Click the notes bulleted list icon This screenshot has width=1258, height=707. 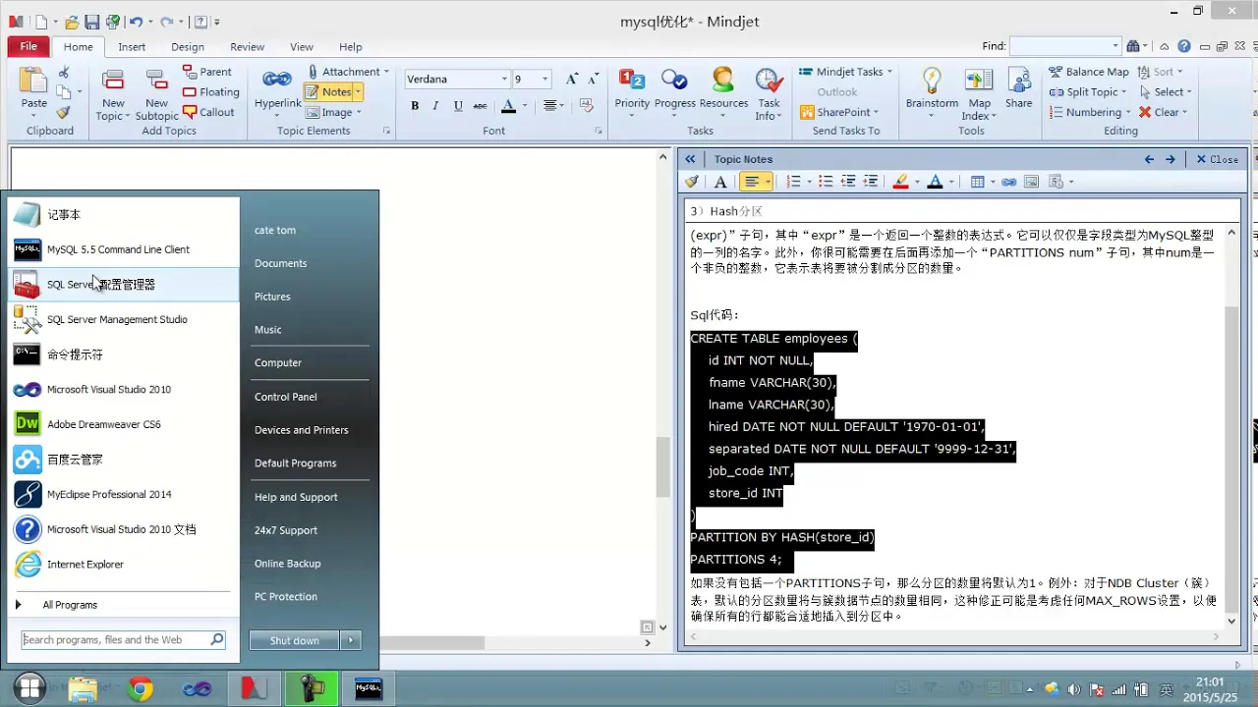click(826, 182)
